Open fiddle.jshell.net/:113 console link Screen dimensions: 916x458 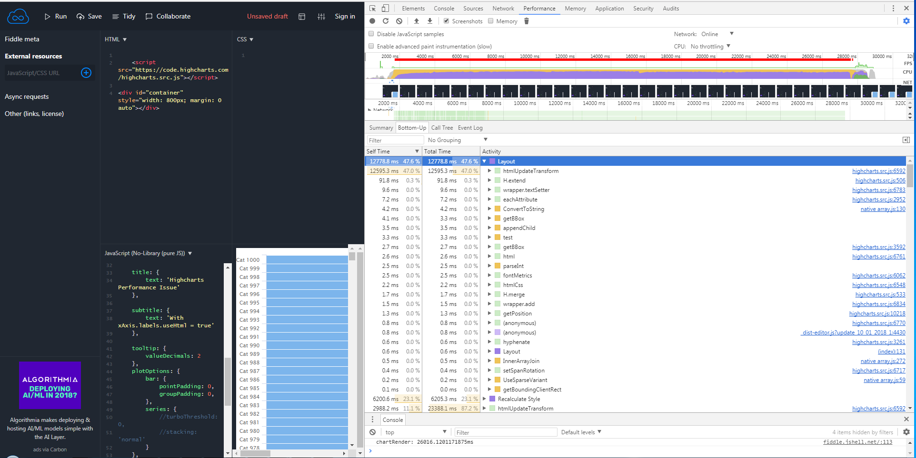[x=858, y=442]
